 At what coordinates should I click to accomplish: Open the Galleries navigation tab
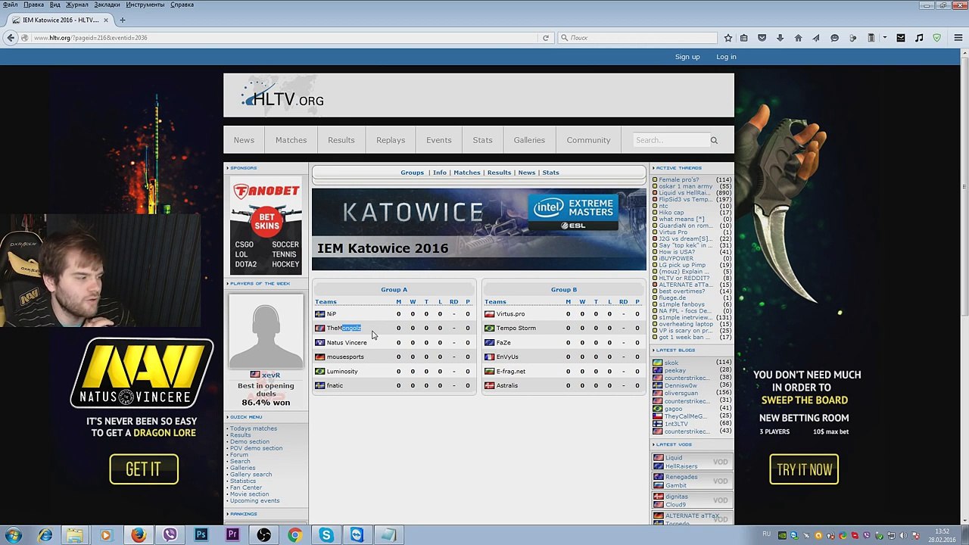click(x=529, y=140)
